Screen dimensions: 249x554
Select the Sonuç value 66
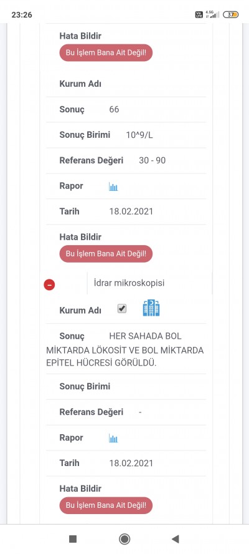(x=115, y=110)
